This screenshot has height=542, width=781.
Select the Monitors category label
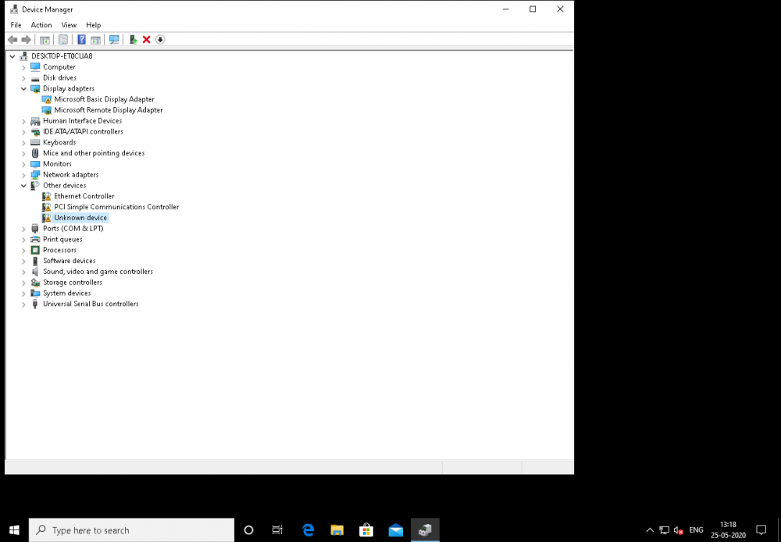pyautogui.click(x=57, y=164)
